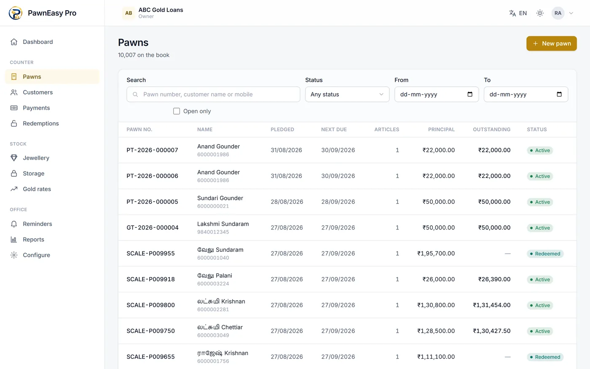Open pawn SCALE-P009800
This screenshot has height=369, width=590.
tap(150, 305)
